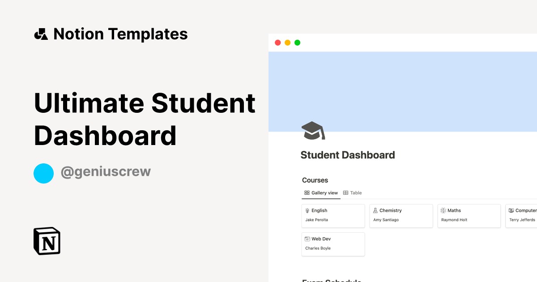
Task: Open the @geniuscrew creator profile
Action: (106, 172)
